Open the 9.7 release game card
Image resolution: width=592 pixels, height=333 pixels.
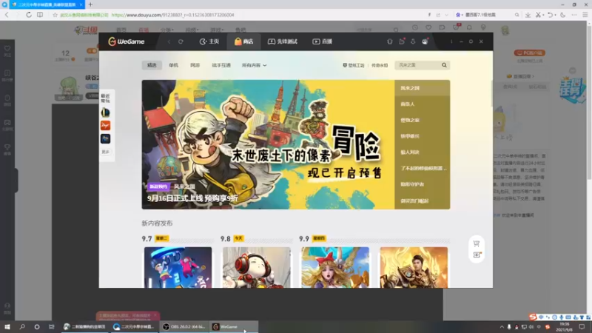tap(178, 267)
